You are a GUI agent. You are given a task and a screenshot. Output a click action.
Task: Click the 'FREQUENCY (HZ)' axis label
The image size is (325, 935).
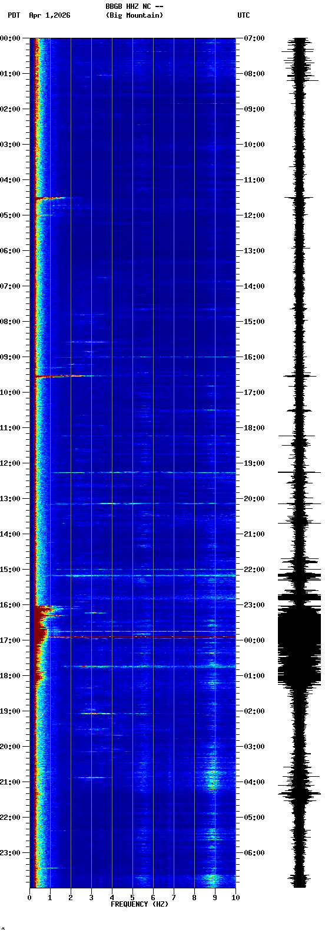(x=140, y=904)
